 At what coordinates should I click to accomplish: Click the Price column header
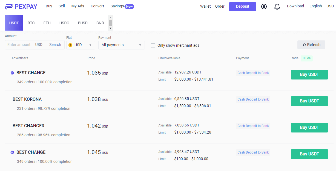91,58
